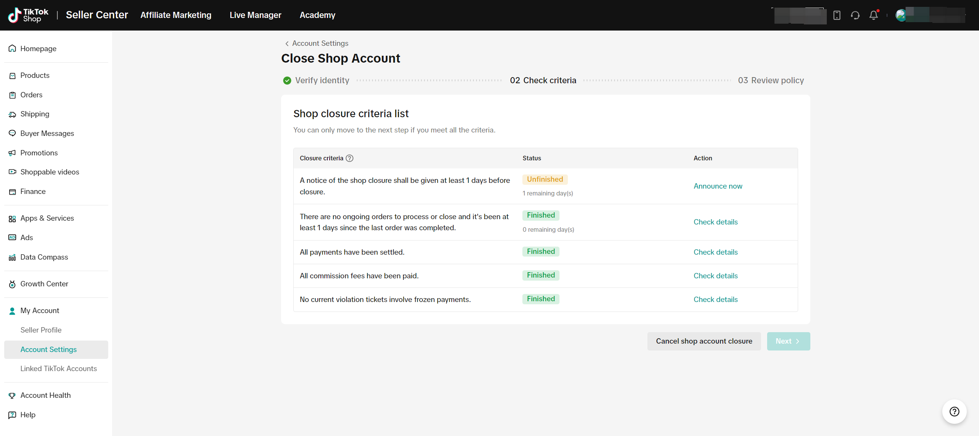Image resolution: width=979 pixels, height=436 pixels.
Task: Open the Academy top navigation item
Action: [x=317, y=15]
